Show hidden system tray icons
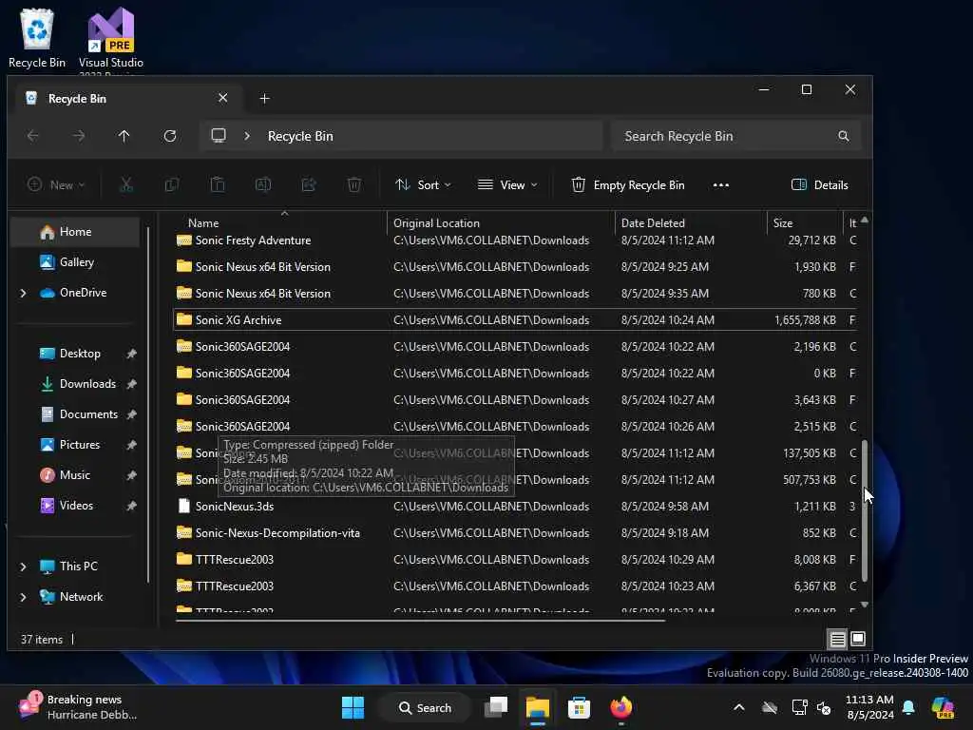This screenshot has width=973, height=730. pyautogui.click(x=739, y=707)
